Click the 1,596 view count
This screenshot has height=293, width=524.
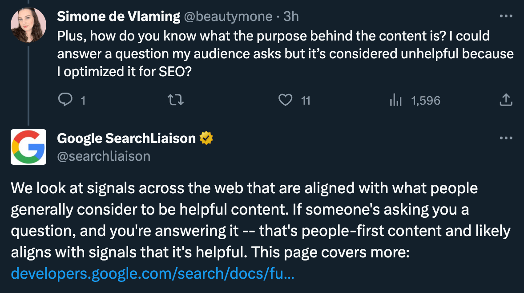tap(426, 101)
